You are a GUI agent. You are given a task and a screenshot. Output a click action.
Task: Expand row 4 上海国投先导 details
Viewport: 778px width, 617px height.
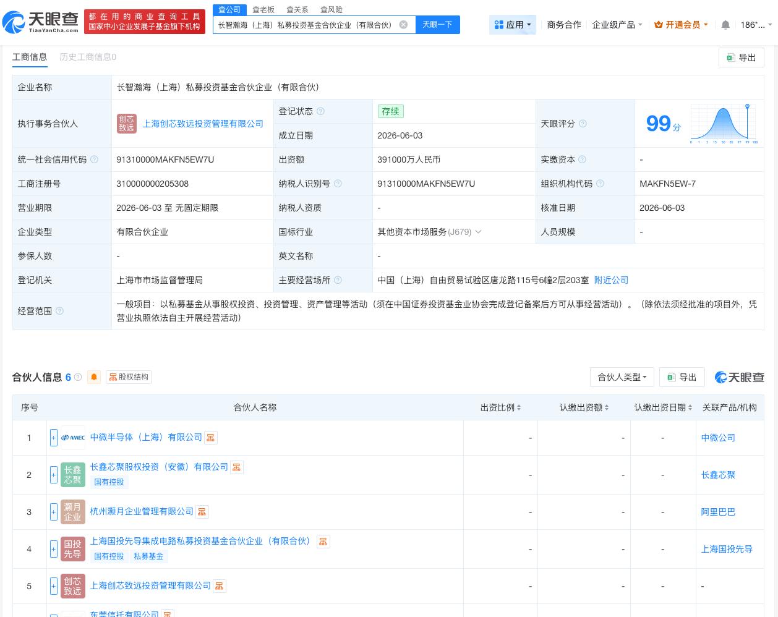click(54, 549)
